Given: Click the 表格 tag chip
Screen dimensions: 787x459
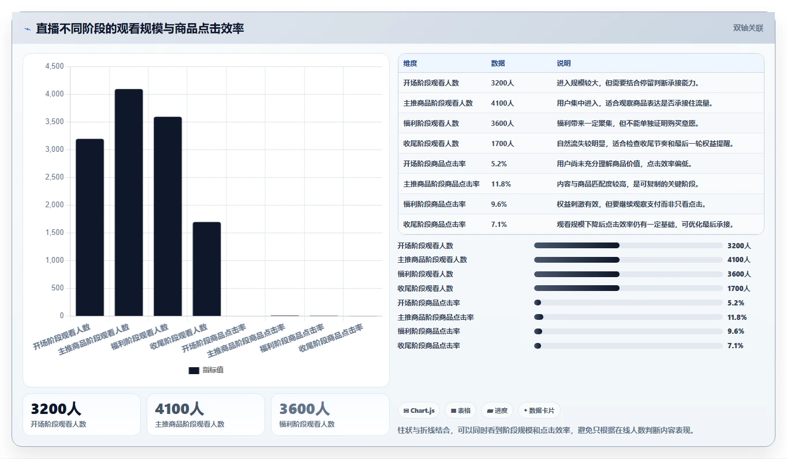Looking at the screenshot, I should [461, 411].
